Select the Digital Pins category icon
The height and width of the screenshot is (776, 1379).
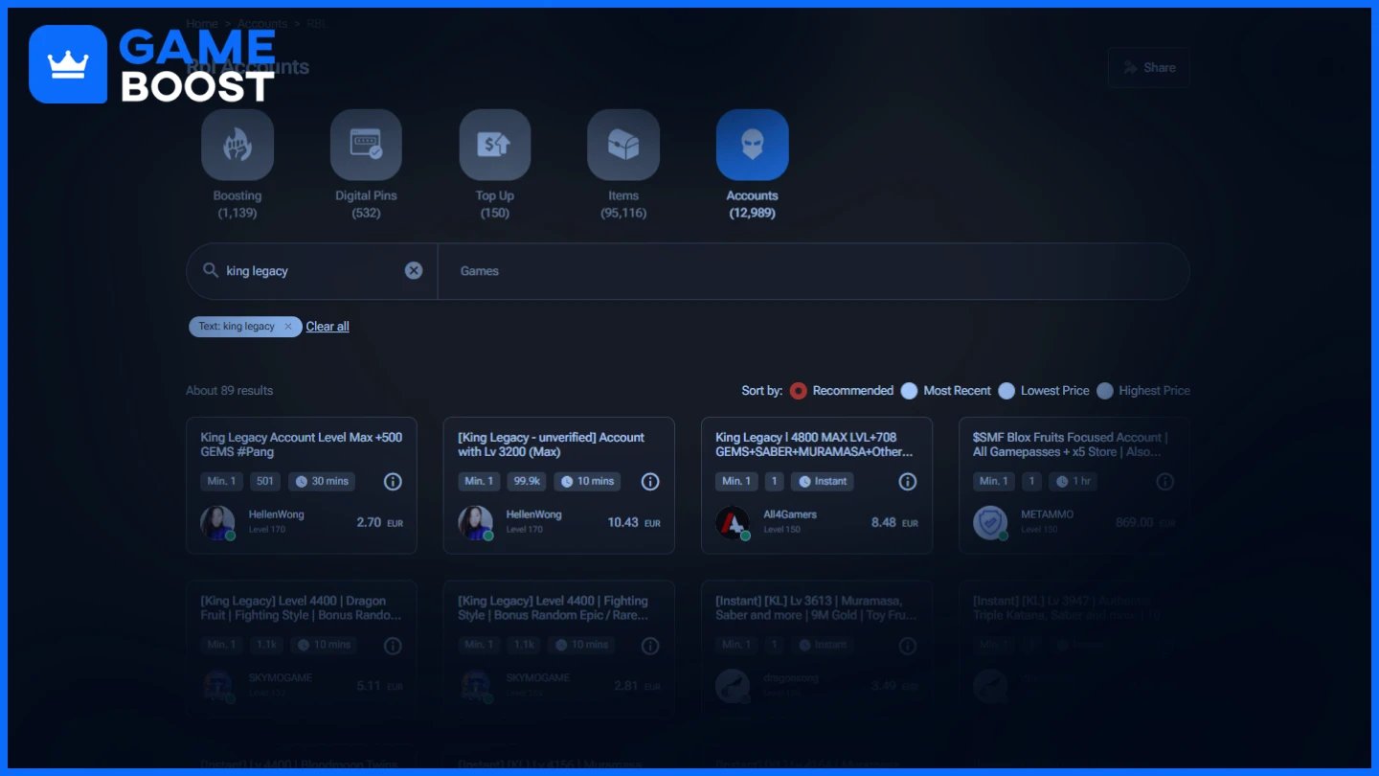pyautogui.click(x=366, y=145)
